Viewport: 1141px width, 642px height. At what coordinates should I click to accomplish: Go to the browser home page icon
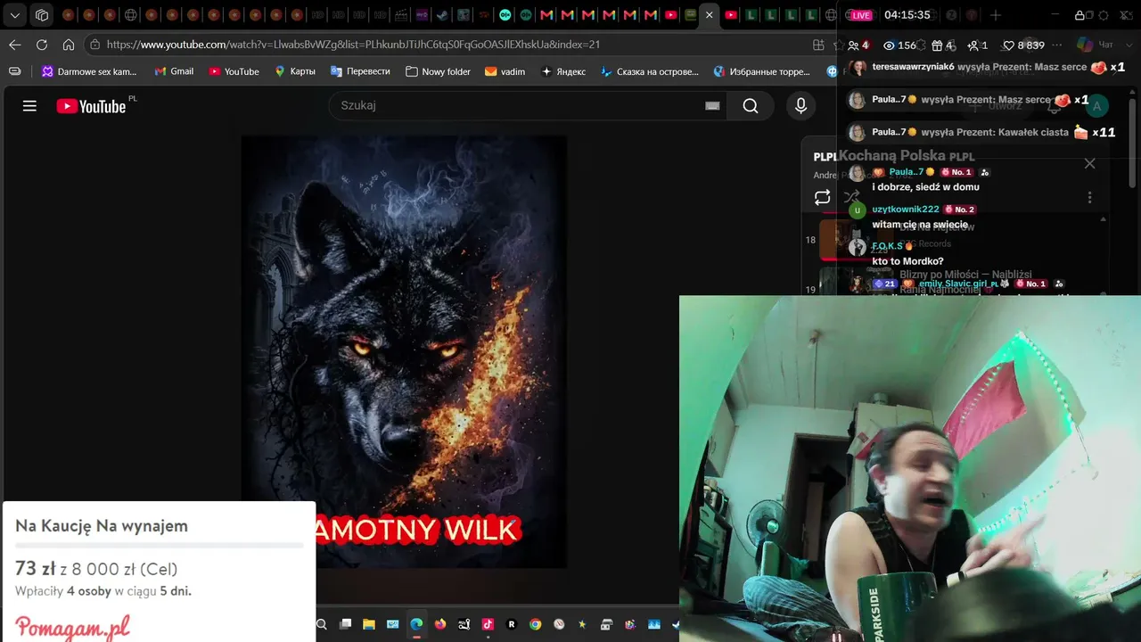point(69,45)
